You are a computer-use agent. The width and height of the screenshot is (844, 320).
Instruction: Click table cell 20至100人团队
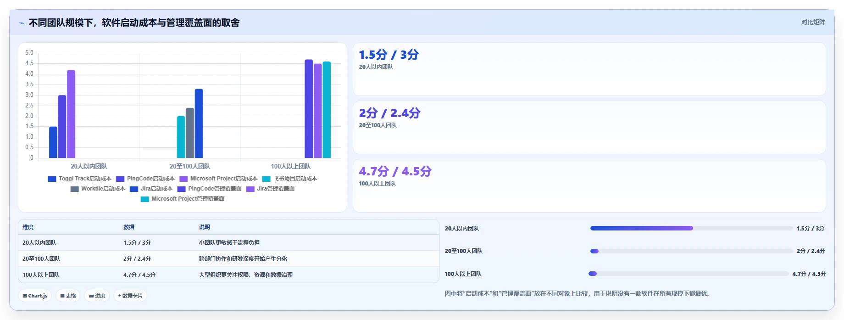41,259
